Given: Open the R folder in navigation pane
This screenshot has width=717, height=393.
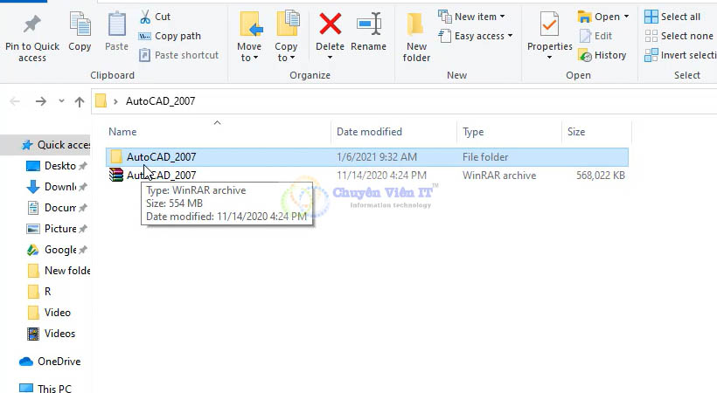Looking at the screenshot, I should (x=39, y=292).
